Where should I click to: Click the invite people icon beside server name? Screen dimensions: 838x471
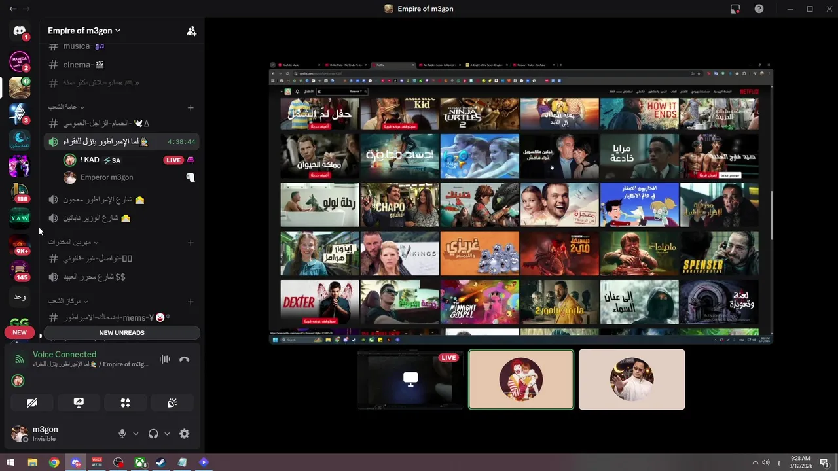191,31
